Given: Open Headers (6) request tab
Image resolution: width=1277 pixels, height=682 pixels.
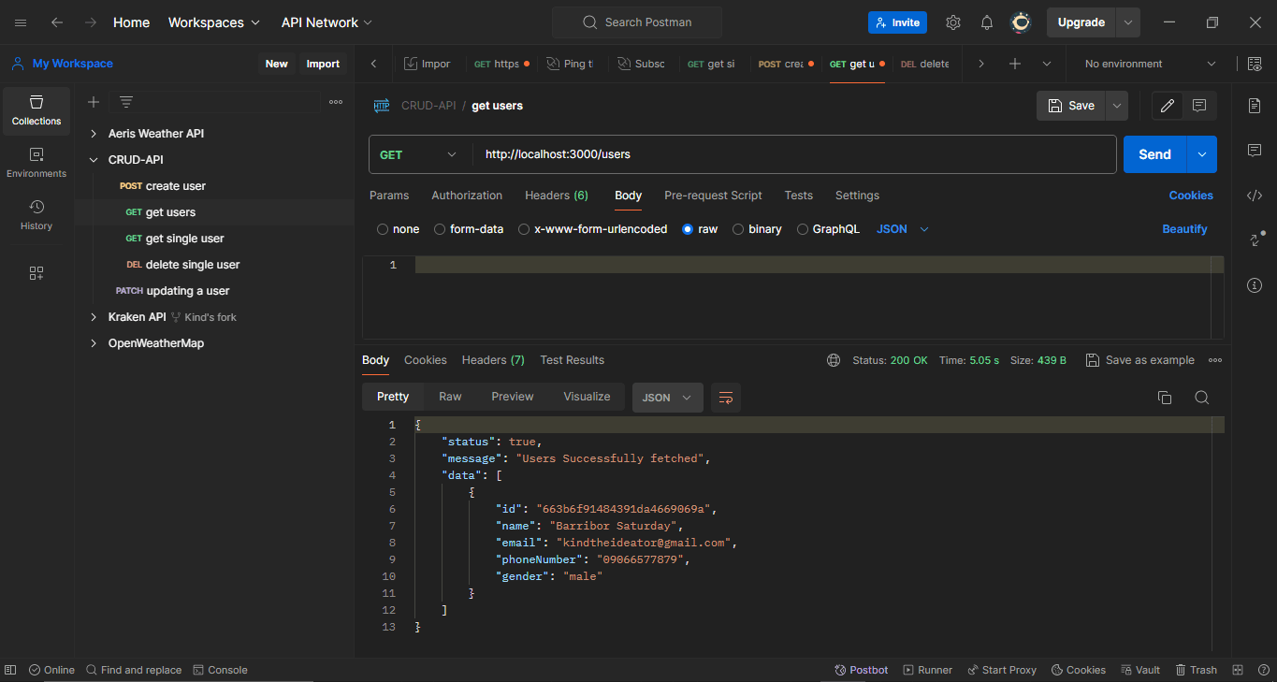Looking at the screenshot, I should (557, 196).
